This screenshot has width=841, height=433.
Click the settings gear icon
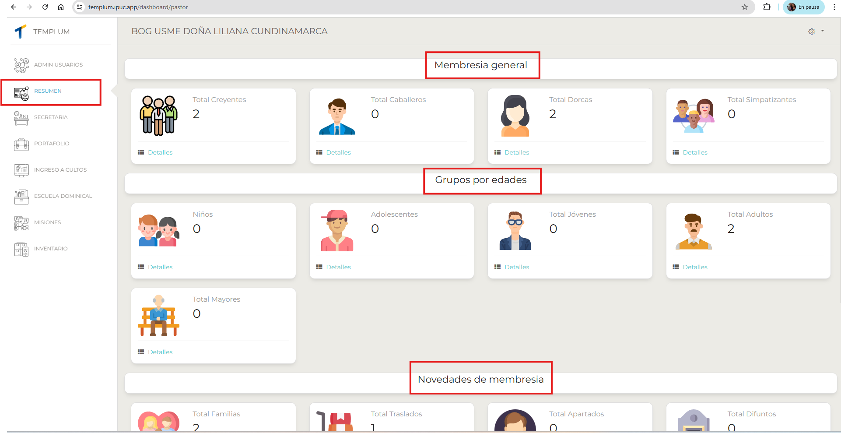[812, 32]
